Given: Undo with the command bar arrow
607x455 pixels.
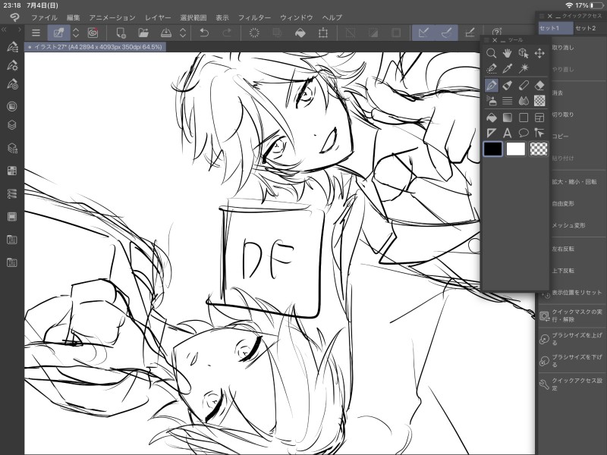Looking at the screenshot, I should tap(204, 33).
